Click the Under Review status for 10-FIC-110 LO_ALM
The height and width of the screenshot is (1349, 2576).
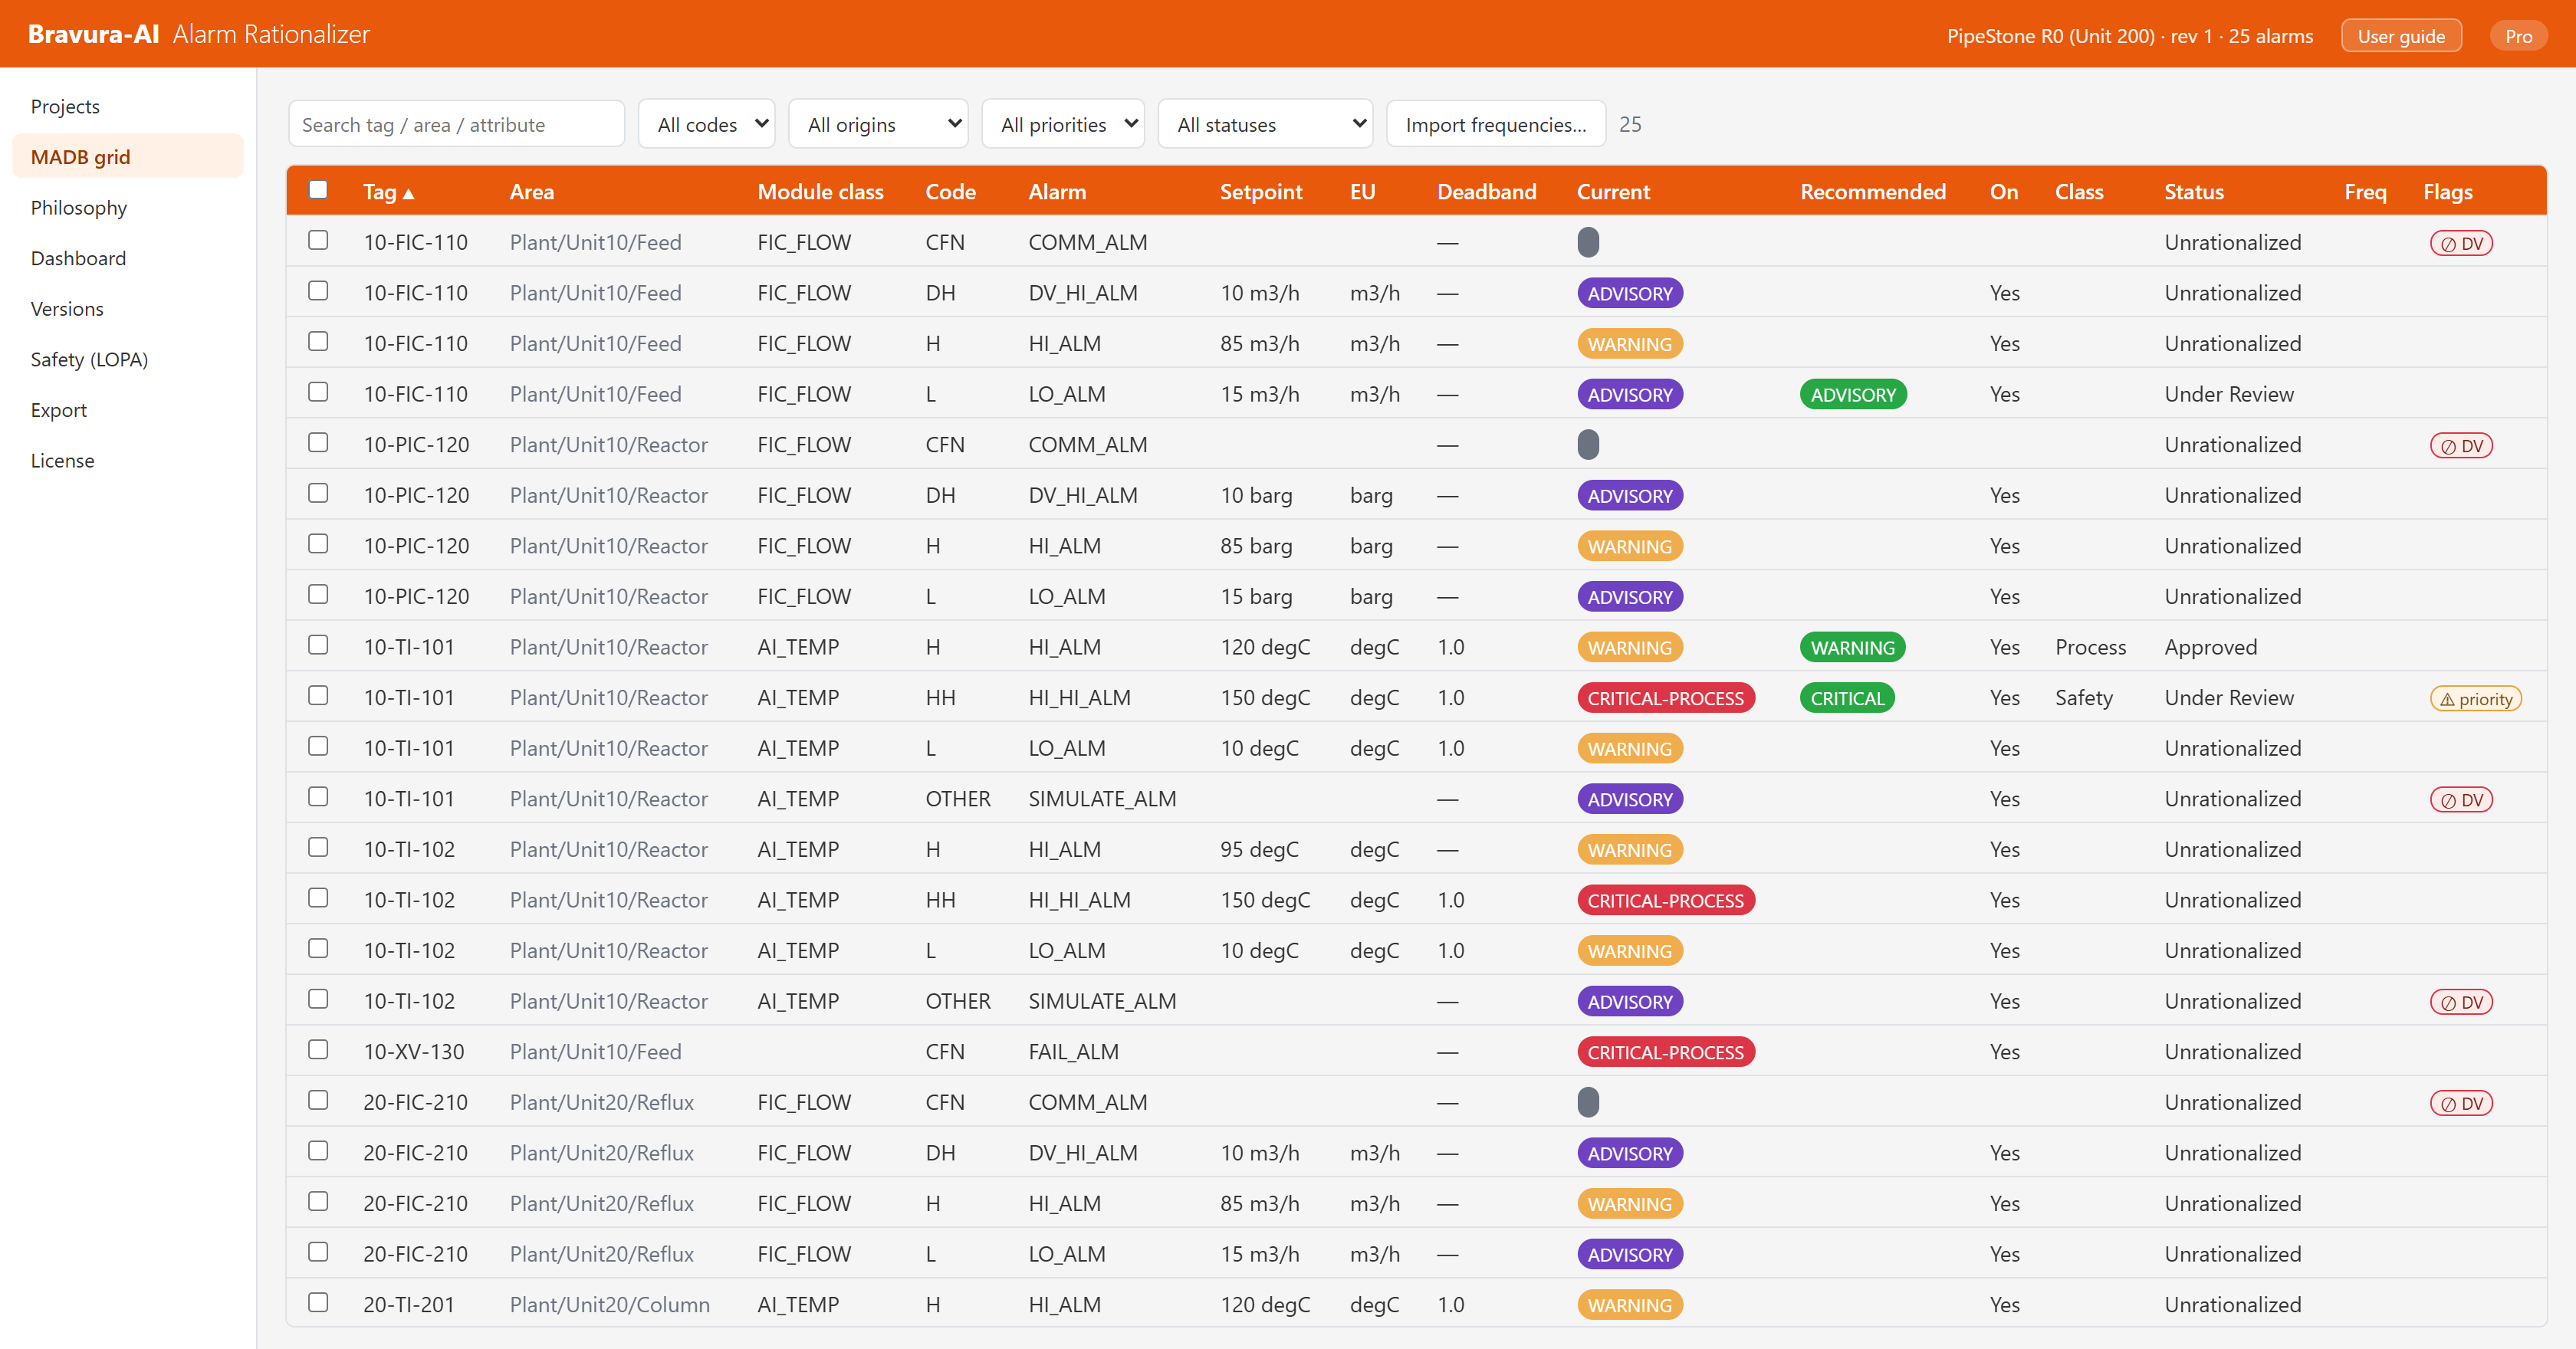(2229, 394)
